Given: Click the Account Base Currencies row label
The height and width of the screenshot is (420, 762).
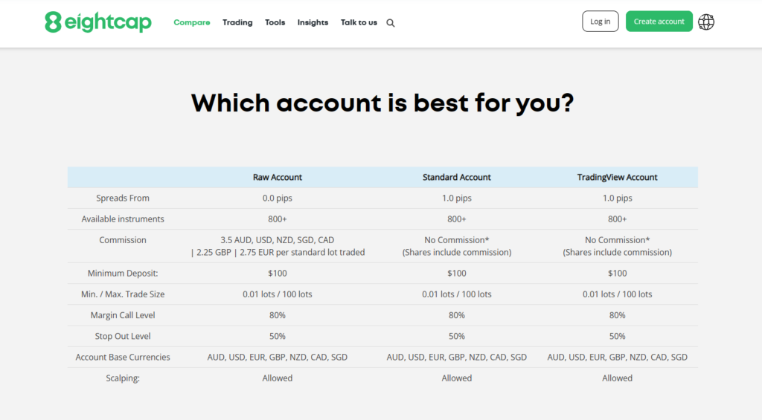Looking at the screenshot, I should (123, 358).
